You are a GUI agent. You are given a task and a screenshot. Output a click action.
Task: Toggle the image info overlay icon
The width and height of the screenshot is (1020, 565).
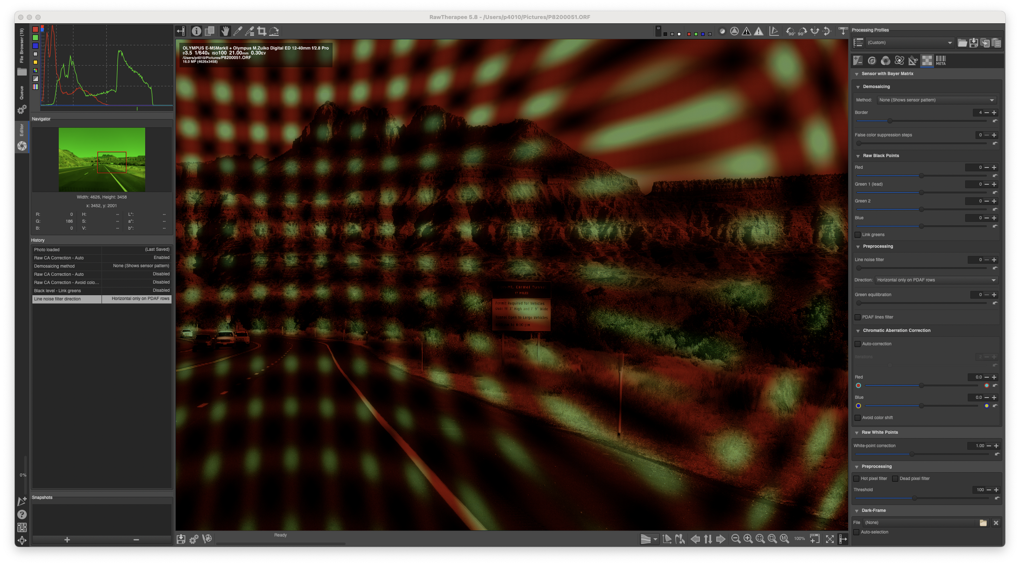pos(197,31)
